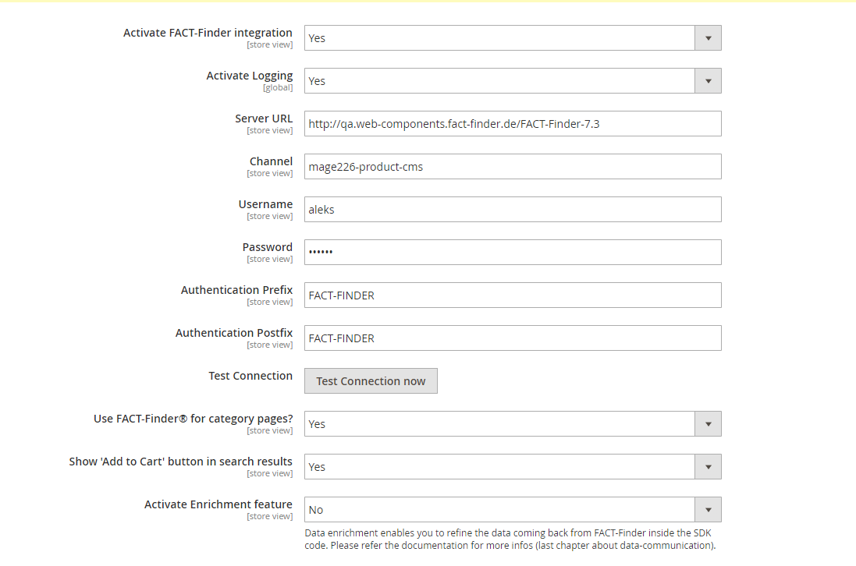Viewport: 856px width, 566px height.
Task: Open the Activate Logging dropdown
Action: pyautogui.click(x=513, y=81)
